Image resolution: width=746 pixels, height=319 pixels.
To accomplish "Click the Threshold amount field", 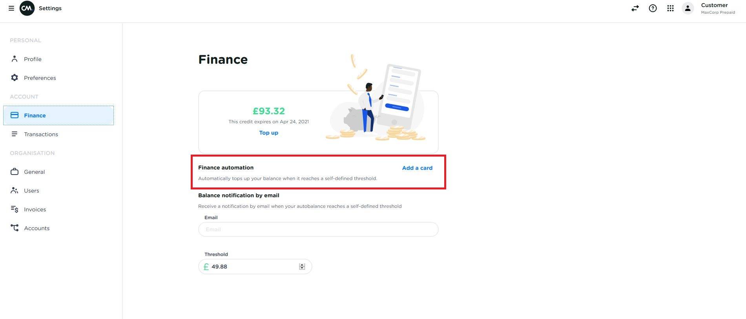I will [x=251, y=267].
